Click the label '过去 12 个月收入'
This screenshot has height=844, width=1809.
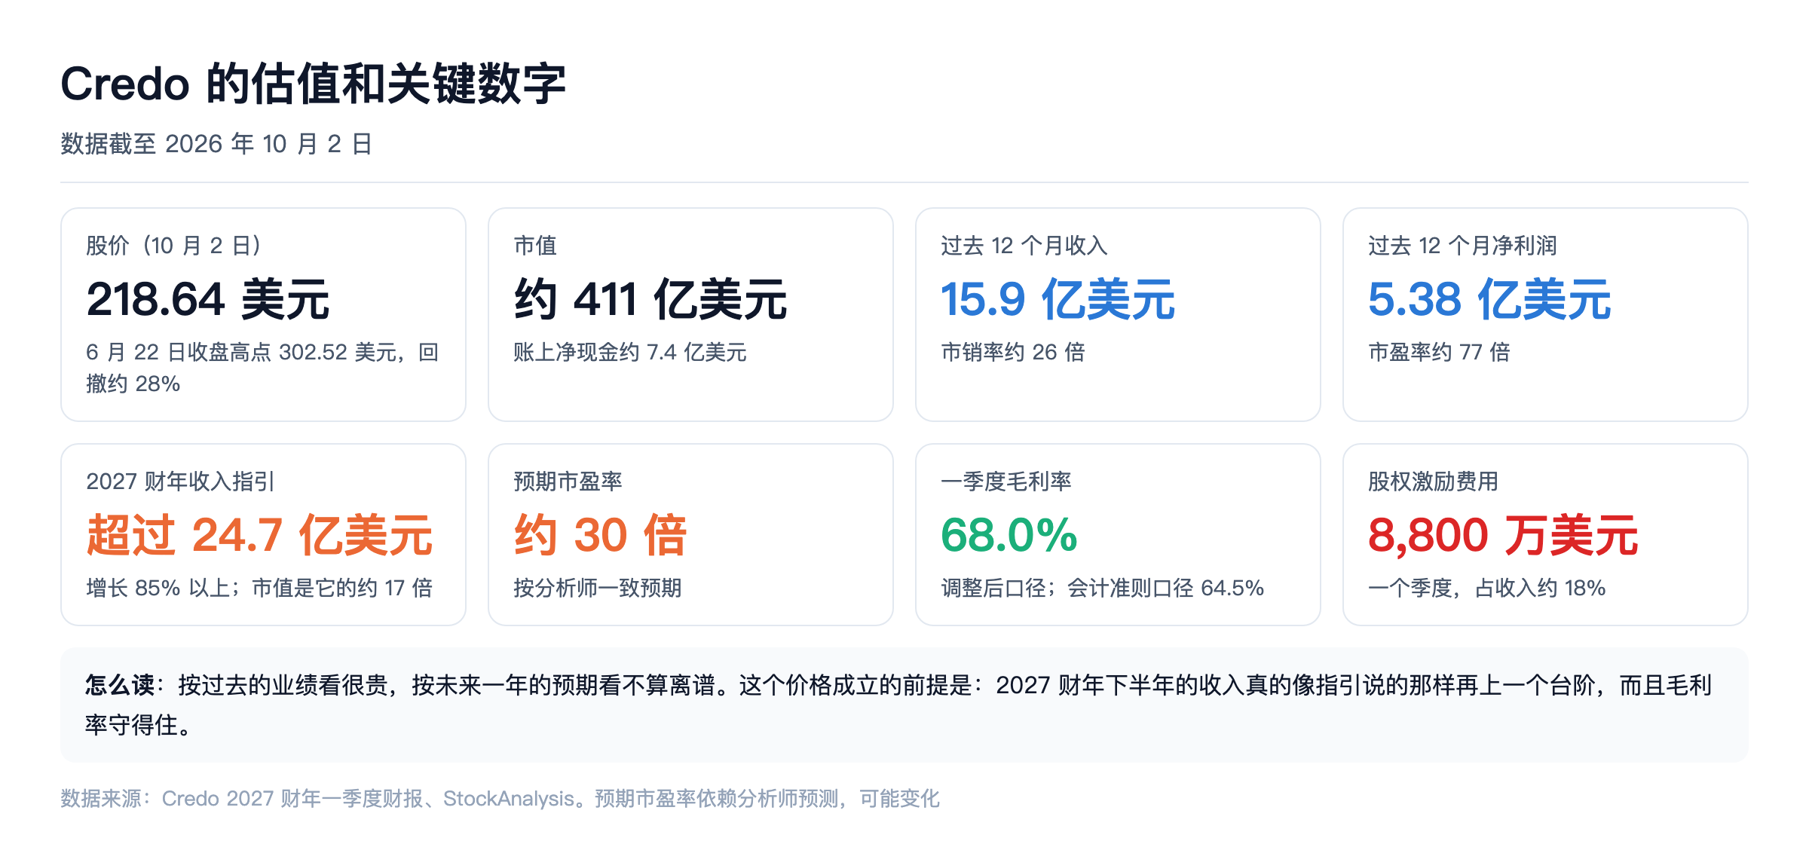point(1024,246)
